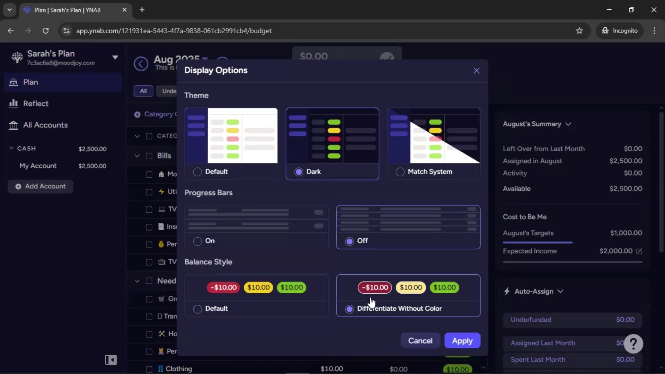Select the Plan | Sarah's Plan | YNAB tab
Viewport: 665px width, 374px height.
tap(76, 10)
